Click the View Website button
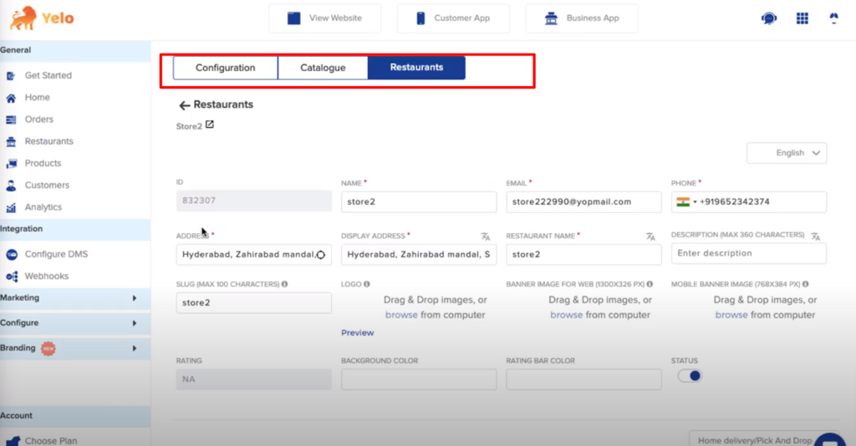 point(325,18)
